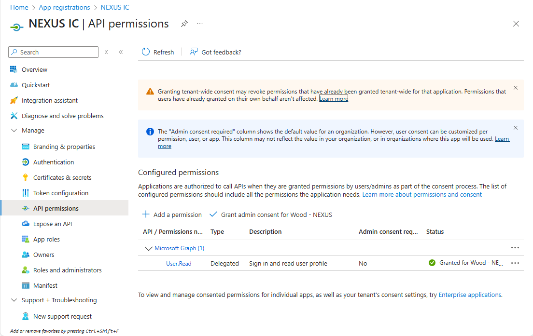The image size is (533, 336).
Task: Open ellipsis menu for User.Read row
Action: 515,263
